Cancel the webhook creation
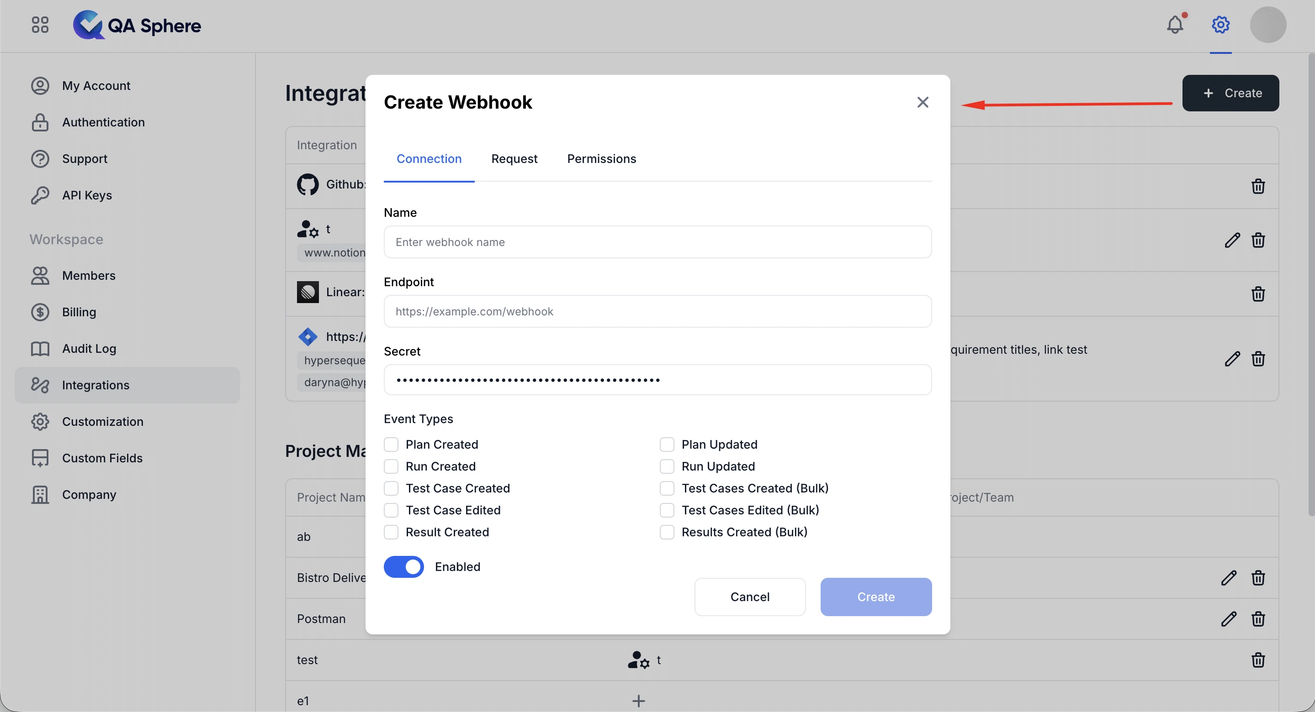Image resolution: width=1315 pixels, height=712 pixels. tap(750, 597)
